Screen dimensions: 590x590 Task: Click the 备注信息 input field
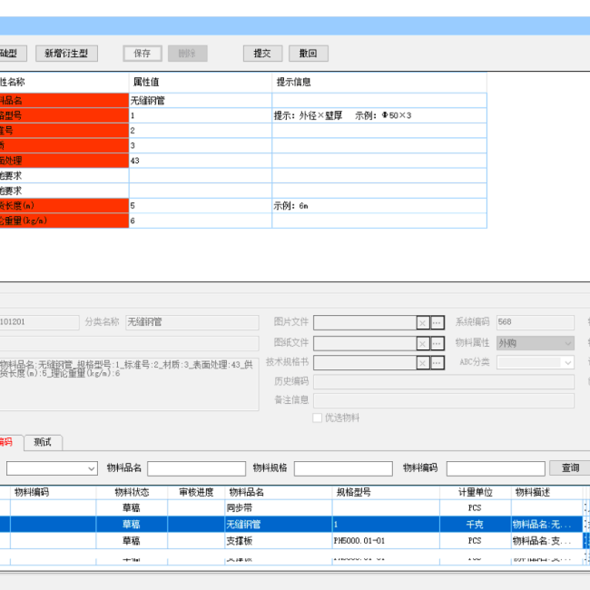(444, 400)
